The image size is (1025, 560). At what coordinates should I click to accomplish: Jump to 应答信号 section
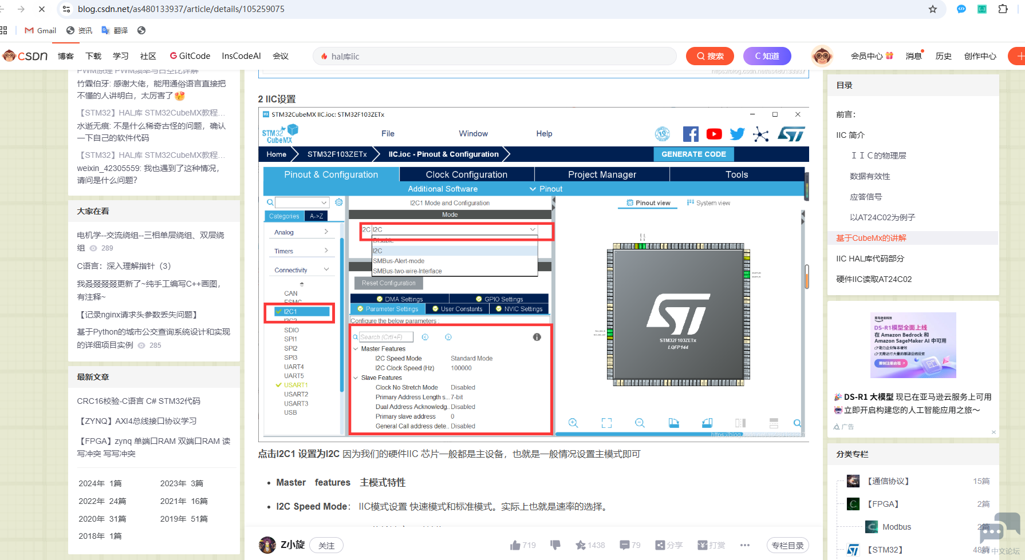coord(866,197)
